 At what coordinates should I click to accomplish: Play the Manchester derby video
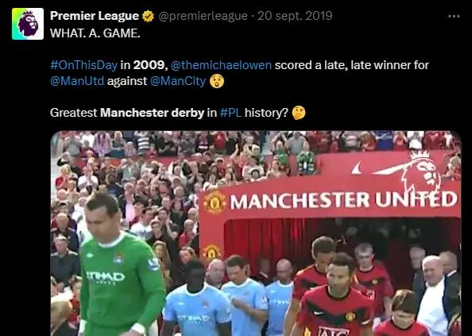(x=256, y=234)
